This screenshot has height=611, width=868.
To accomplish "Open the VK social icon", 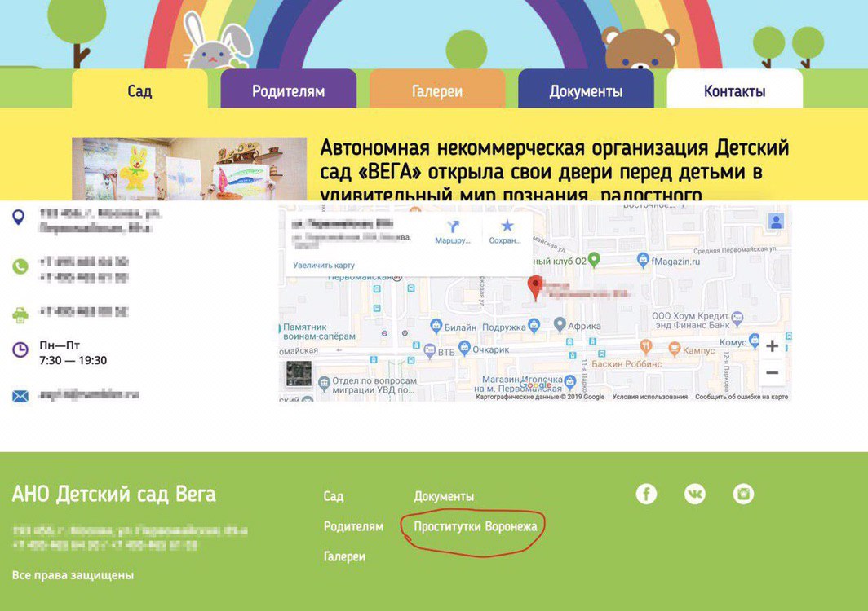I will (695, 493).
